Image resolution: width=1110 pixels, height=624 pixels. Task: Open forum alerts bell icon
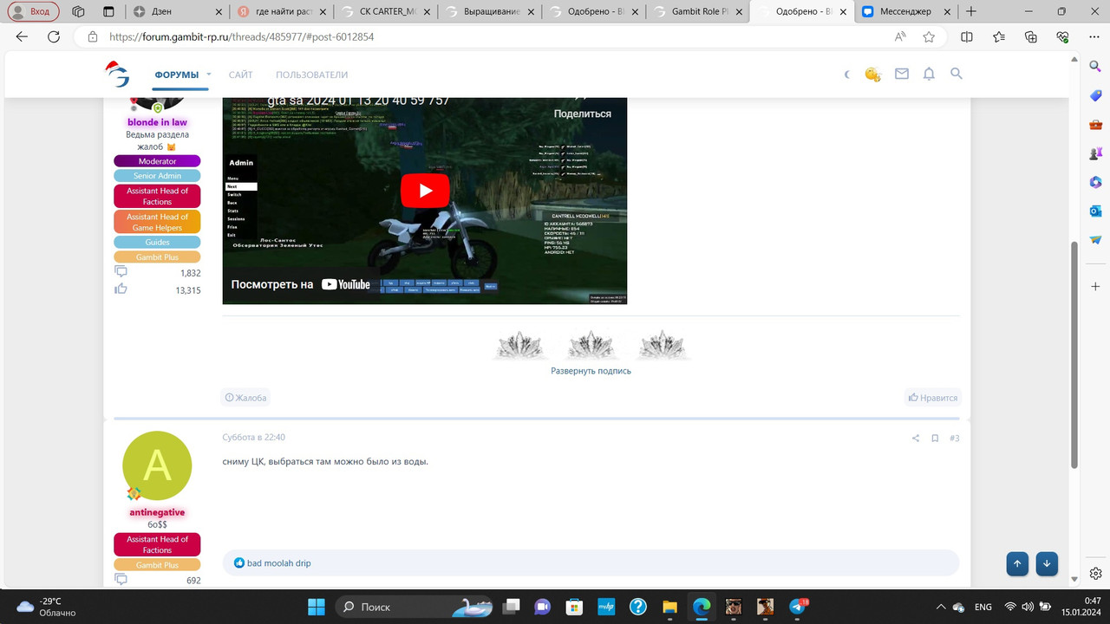pos(929,75)
